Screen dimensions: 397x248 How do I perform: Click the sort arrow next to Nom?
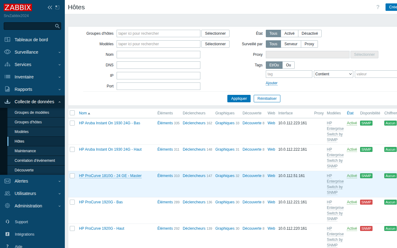(x=89, y=113)
